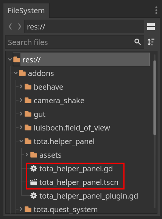The width and height of the screenshot is (162, 219).
Task: Click the magnifier search icon
Action: click(137, 42)
